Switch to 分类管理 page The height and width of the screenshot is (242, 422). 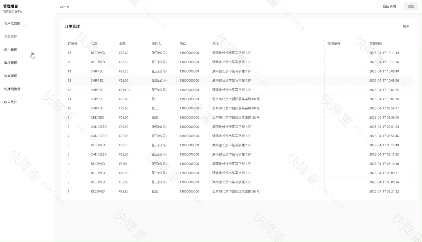pos(11,76)
